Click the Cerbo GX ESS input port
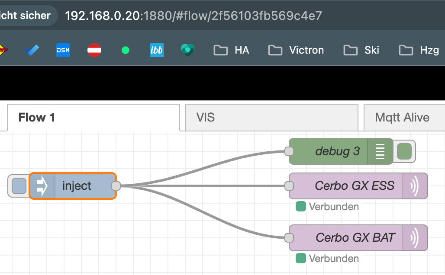This screenshot has width=445, height=275. 289,186
